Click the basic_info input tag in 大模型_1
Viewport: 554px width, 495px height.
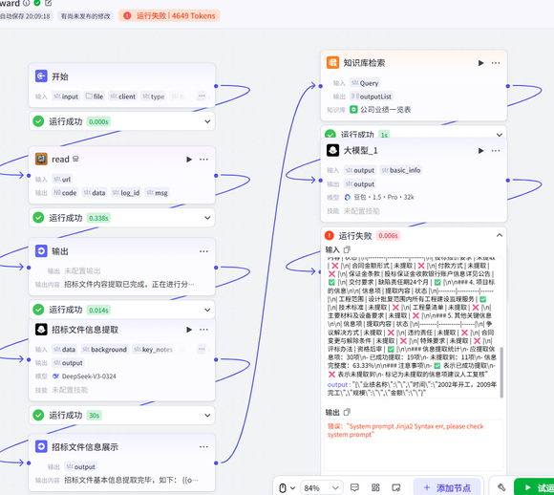coord(401,170)
